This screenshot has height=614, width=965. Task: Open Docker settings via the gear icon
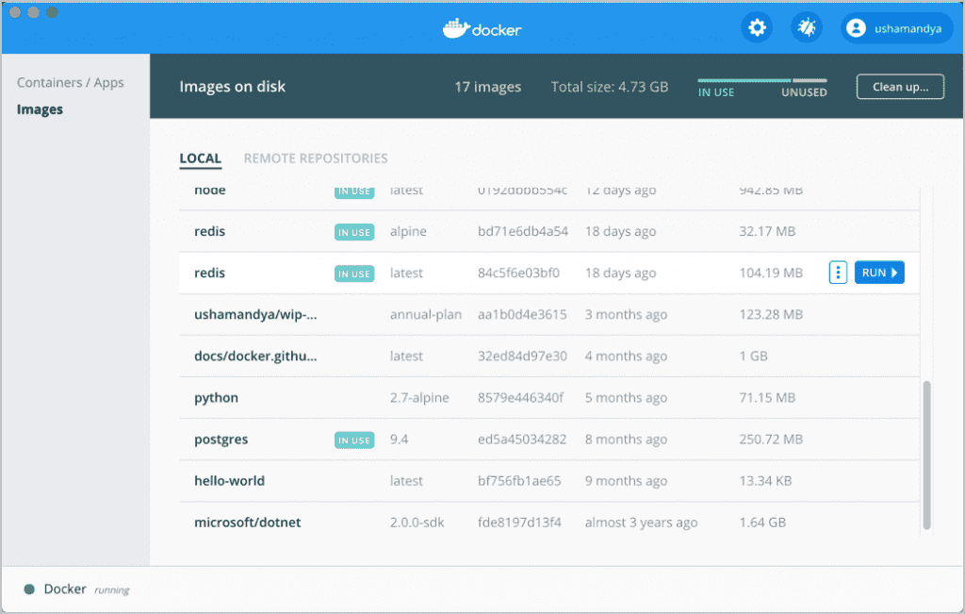pos(757,27)
